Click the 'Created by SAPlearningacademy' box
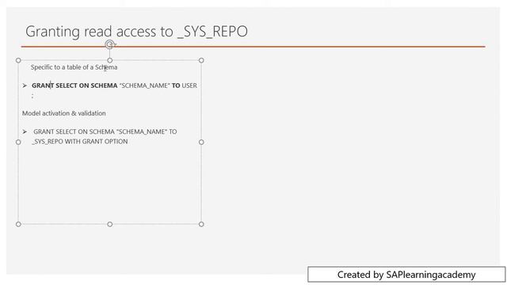 [x=406, y=275]
